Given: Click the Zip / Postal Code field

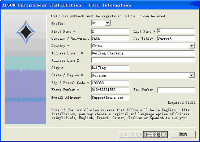Looking at the screenshot, I should pos(110,83).
